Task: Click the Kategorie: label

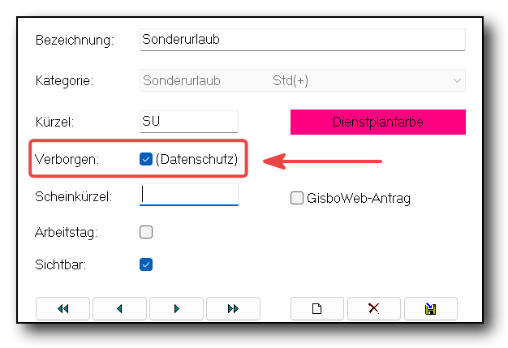Action: (64, 80)
